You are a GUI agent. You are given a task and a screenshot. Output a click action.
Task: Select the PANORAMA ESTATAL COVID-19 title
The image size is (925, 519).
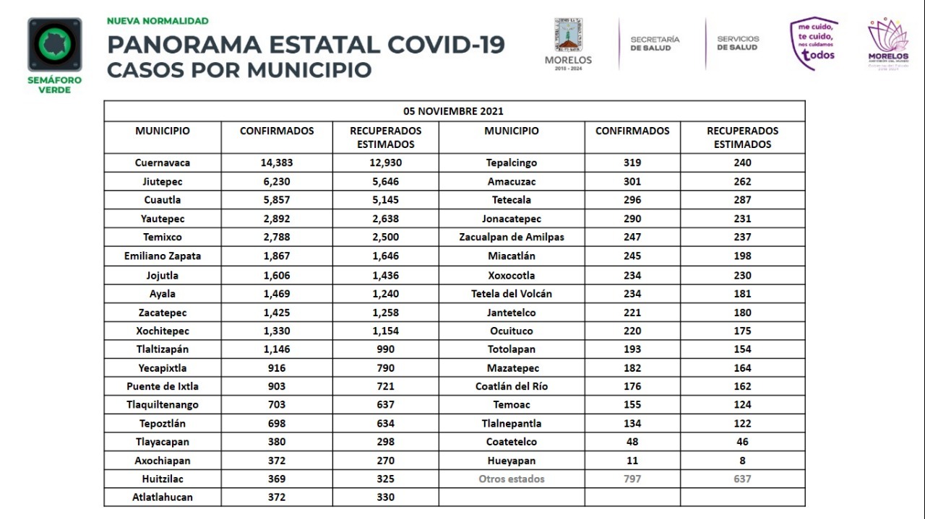pyautogui.click(x=306, y=45)
